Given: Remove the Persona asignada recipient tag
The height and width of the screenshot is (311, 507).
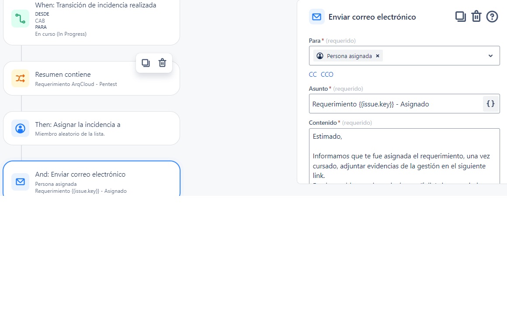Looking at the screenshot, I should pyautogui.click(x=377, y=56).
